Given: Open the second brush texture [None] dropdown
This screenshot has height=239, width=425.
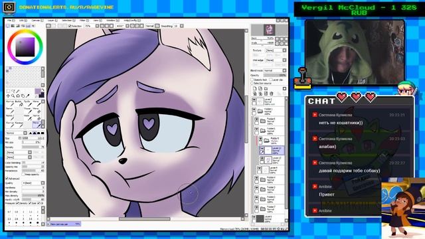Looking at the screenshot, I should click(19, 157).
